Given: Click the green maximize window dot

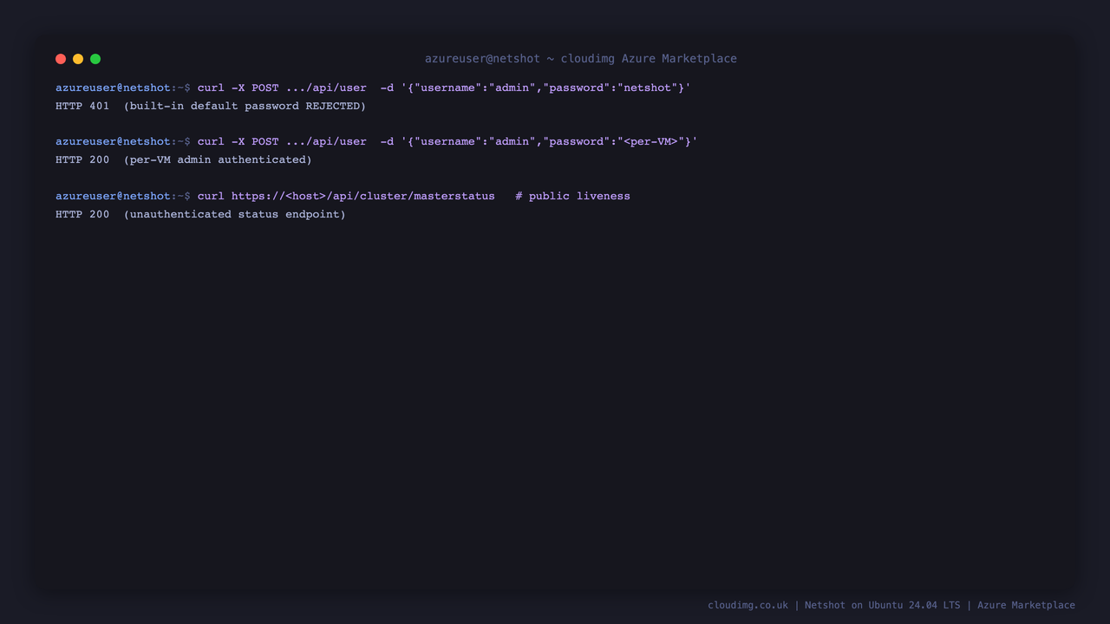Looking at the screenshot, I should click(95, 59).
